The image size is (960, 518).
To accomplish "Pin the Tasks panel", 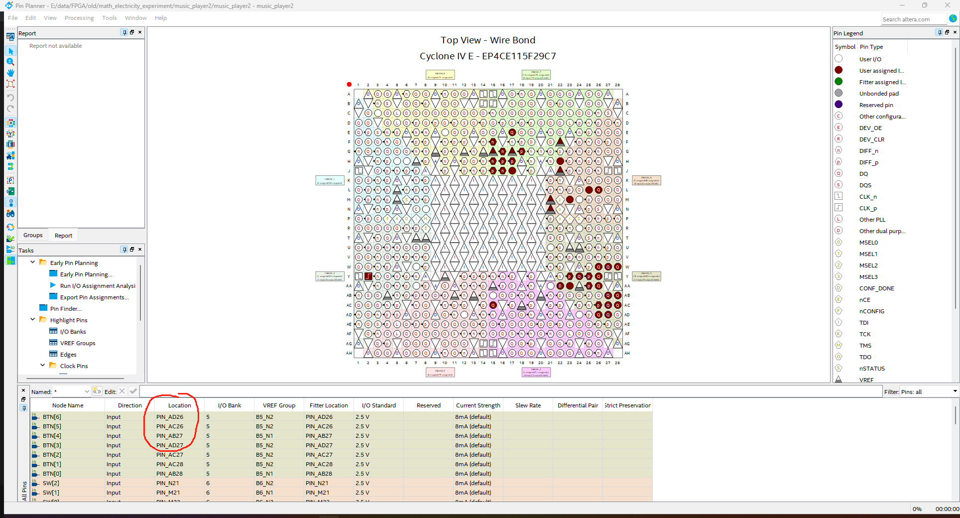I will click(124, 250).
